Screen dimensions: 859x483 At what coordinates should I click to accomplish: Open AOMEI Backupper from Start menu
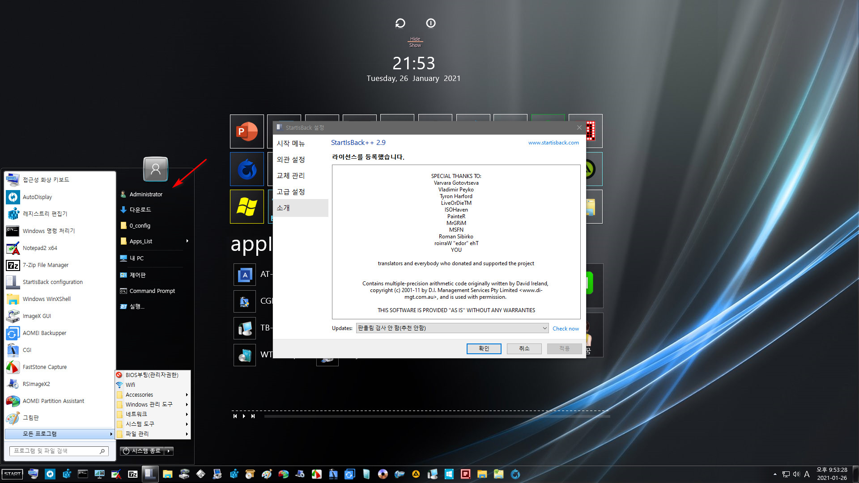point(60,333)
